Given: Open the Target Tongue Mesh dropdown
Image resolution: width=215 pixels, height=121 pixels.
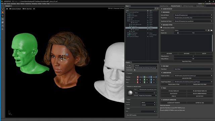Looking at the screenshot, I should coord(193,82).
